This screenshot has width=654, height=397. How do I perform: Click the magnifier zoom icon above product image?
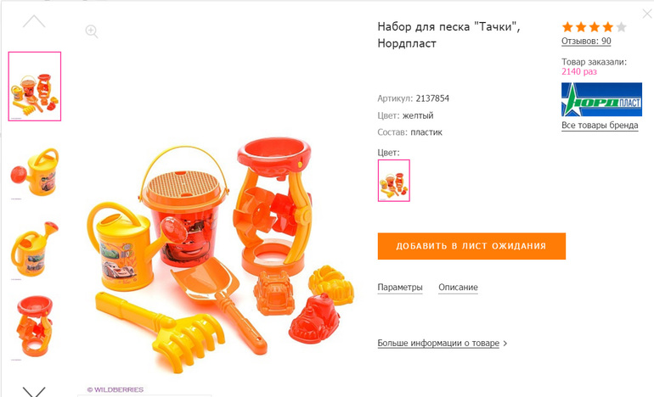click(x=92, y=31)
